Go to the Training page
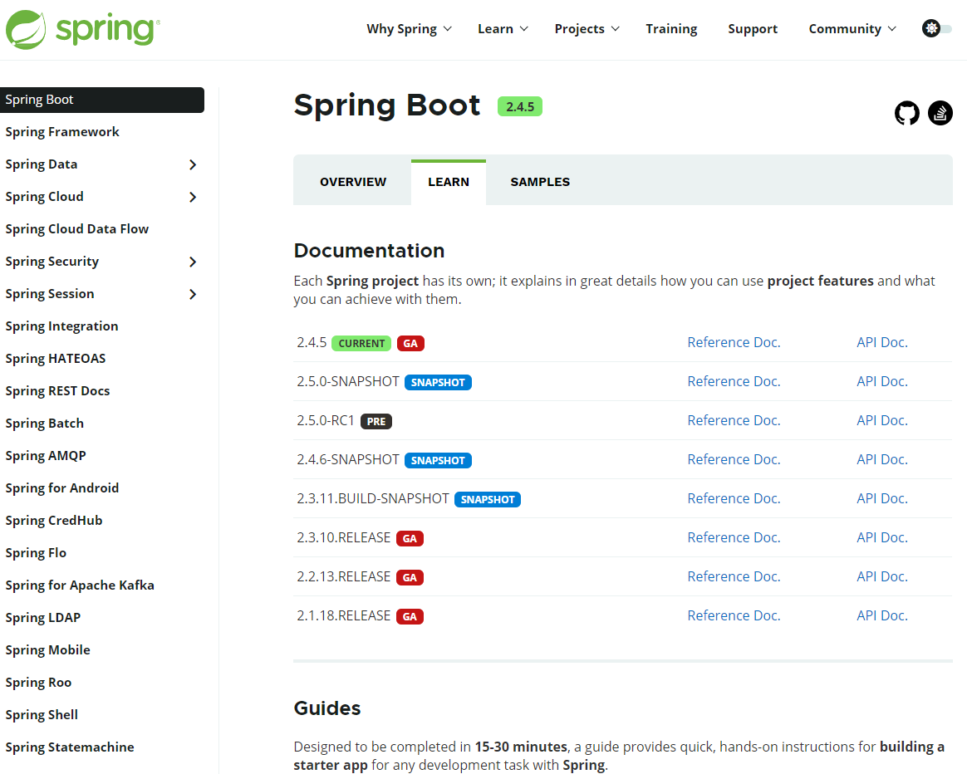This screenshot has height=774, width=967. [671, 29]
